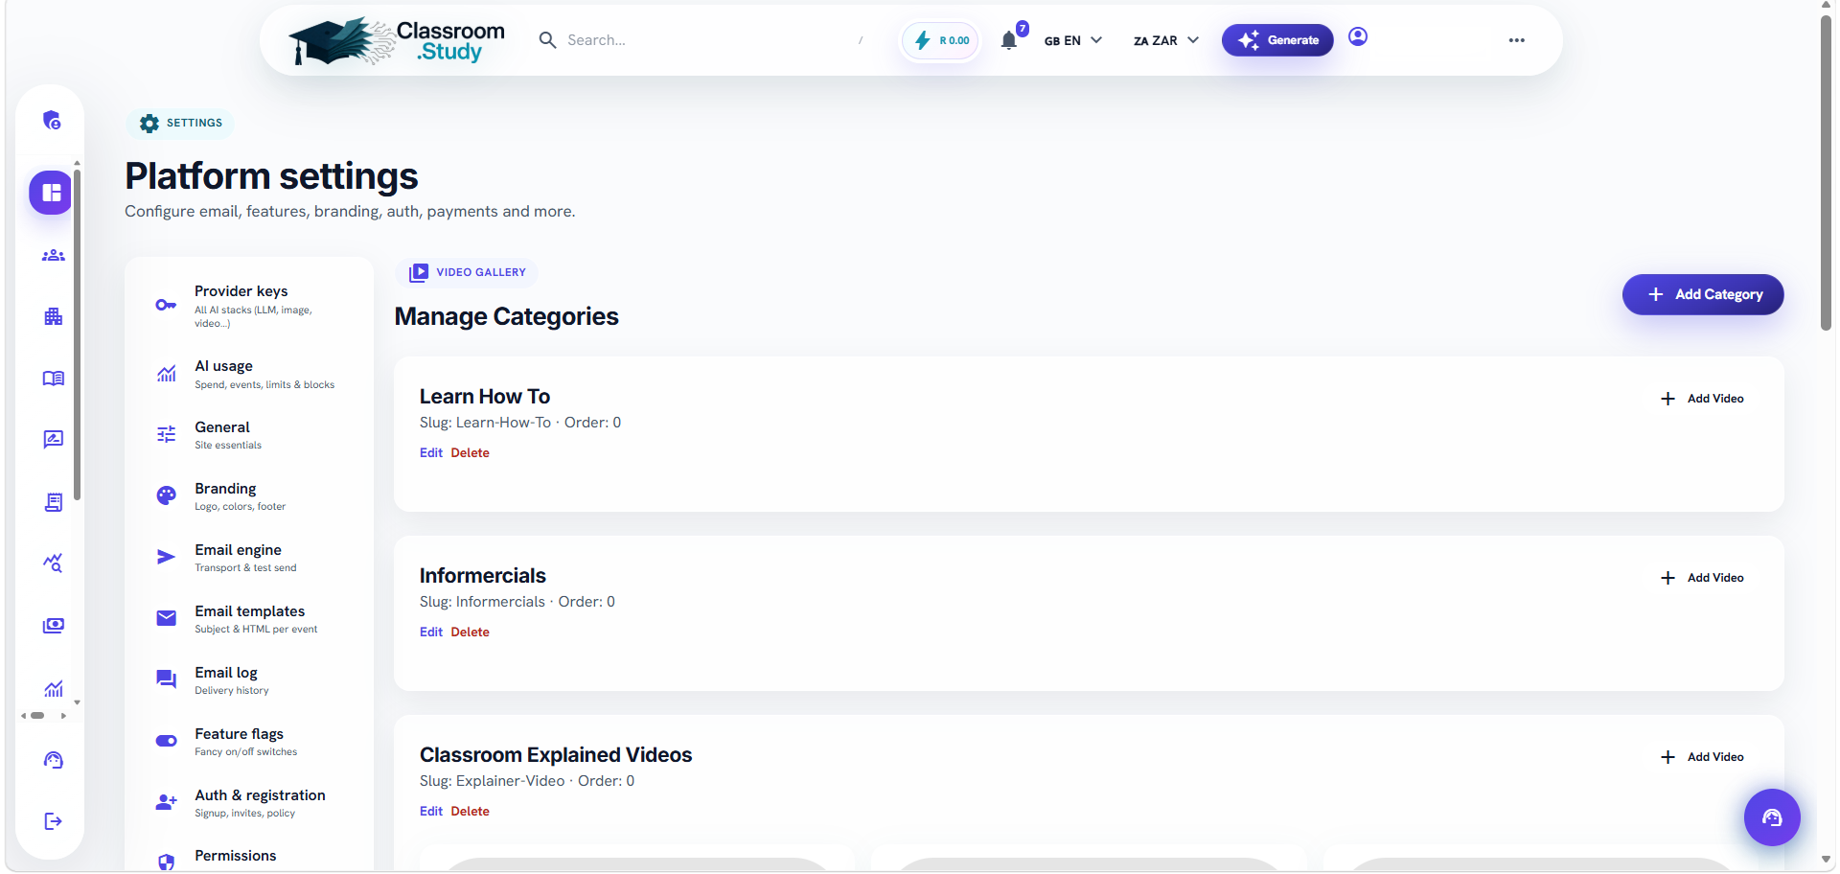Select the users group sidebar icon
This screenshot has width=1840, height=874.
[x=54, y=255]
